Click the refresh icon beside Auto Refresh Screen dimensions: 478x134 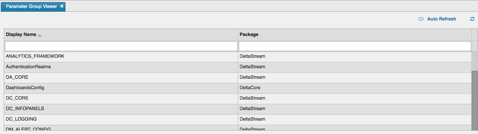472,19
